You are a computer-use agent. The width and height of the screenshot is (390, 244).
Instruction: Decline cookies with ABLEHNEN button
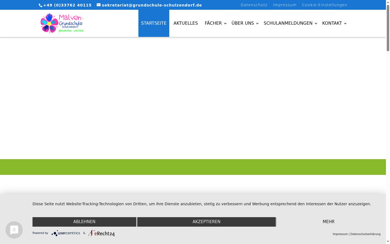coord(84,222)
